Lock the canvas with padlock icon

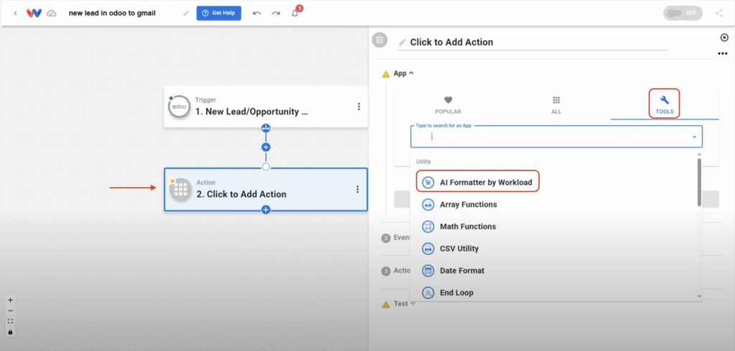[10, 332]
